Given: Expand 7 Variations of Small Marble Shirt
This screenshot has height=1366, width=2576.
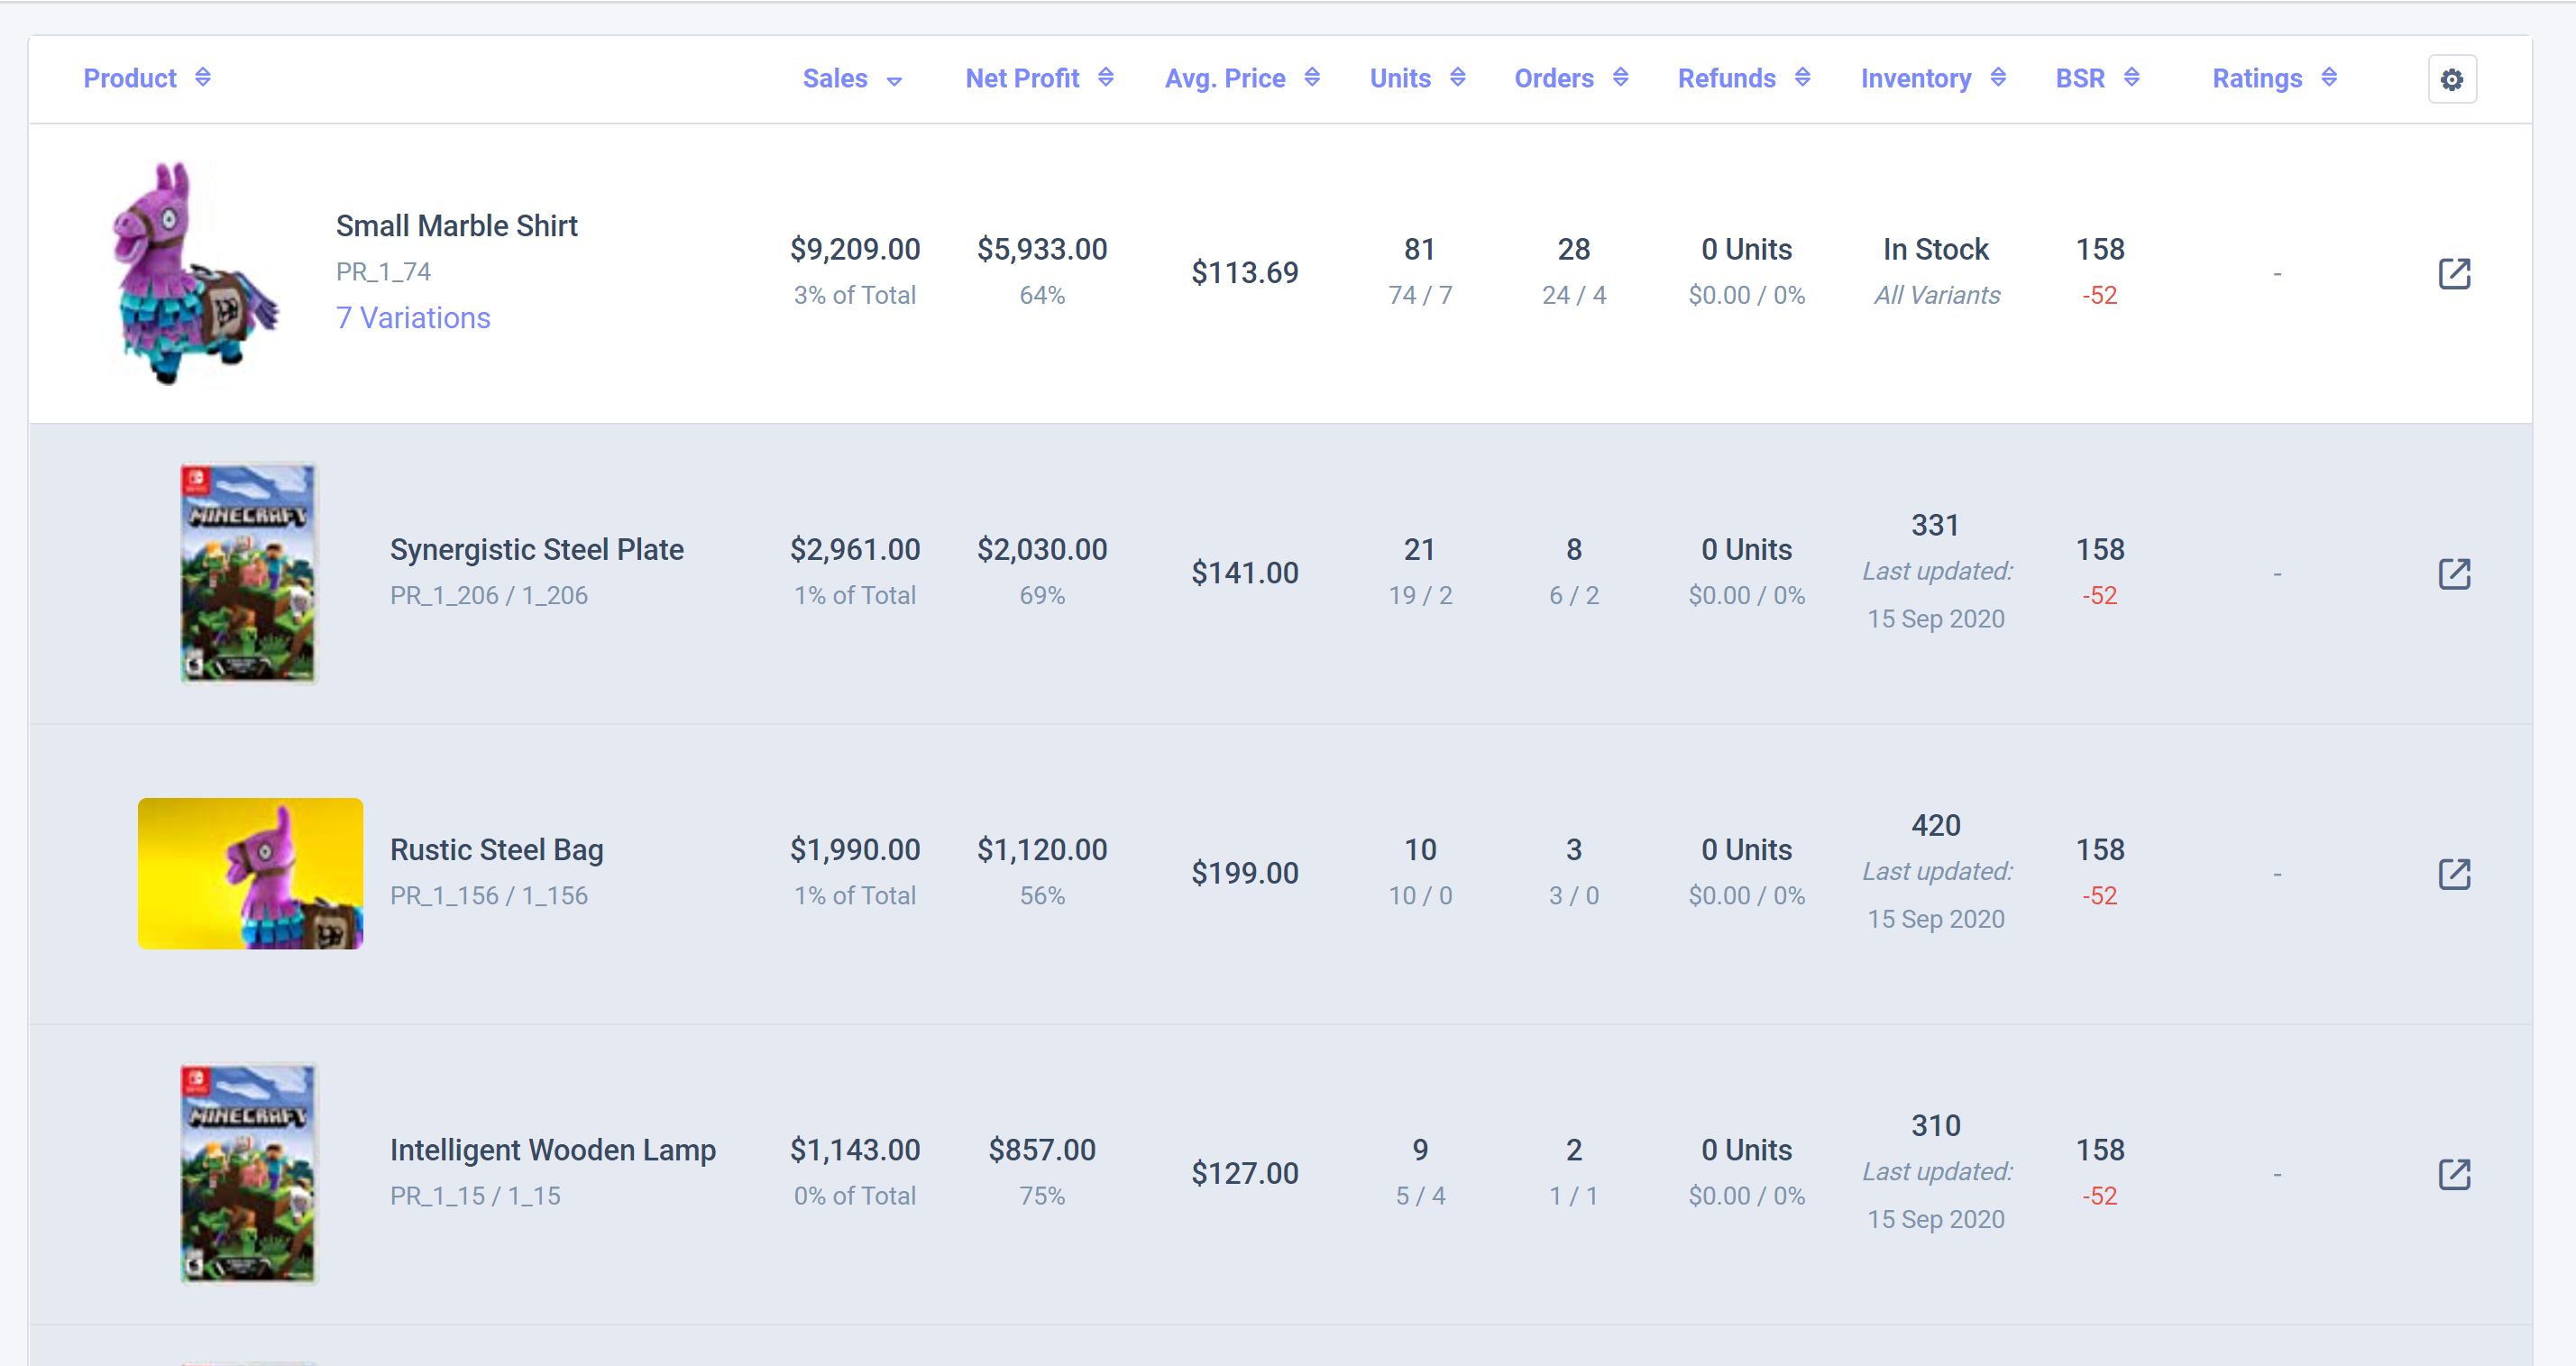Looking at the screenshot, I should point(413,318).
